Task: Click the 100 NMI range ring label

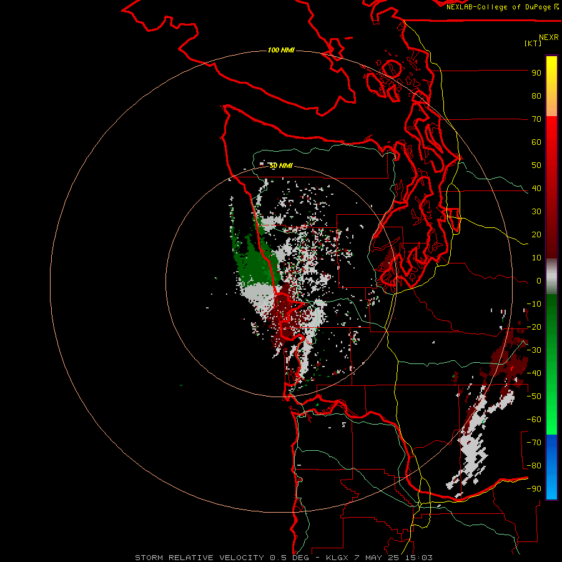Action: tap(281, 50)
